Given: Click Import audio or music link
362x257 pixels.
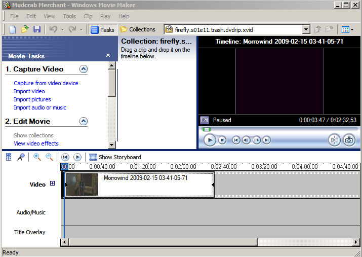Looking at the screenshot, I should pyautogui.click(x=40, y=107).
